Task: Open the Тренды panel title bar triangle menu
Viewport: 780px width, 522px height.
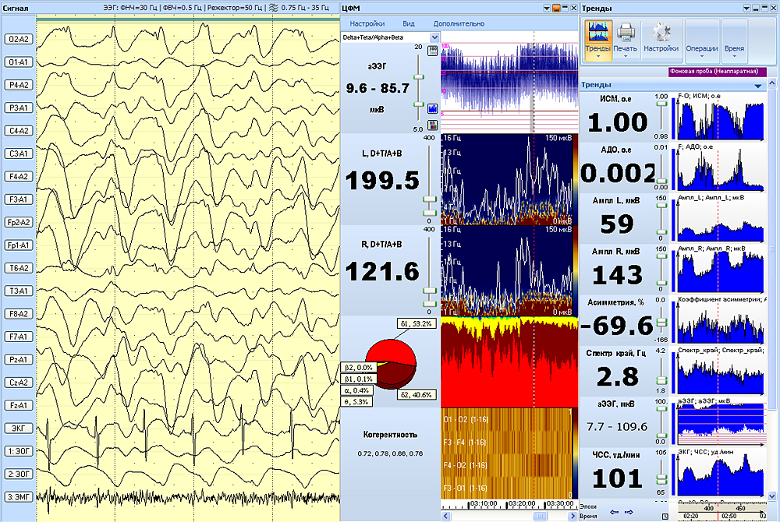Action: click(x=746, y=9)
